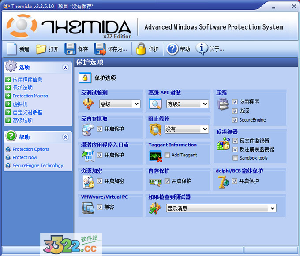Click the Taggant Information monitor icon
This screenshot has width=300, height=256.
pyautogui.click(x=156, y=156)
